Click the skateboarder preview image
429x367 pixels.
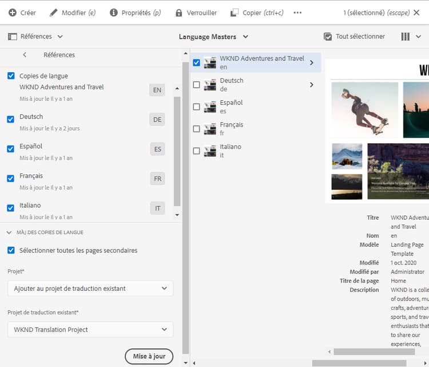pyautogui.click(x=365, y=109)
